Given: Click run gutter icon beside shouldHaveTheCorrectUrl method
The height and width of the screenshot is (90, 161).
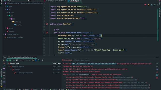Looking at the screenshot, I should pos(47,33).
